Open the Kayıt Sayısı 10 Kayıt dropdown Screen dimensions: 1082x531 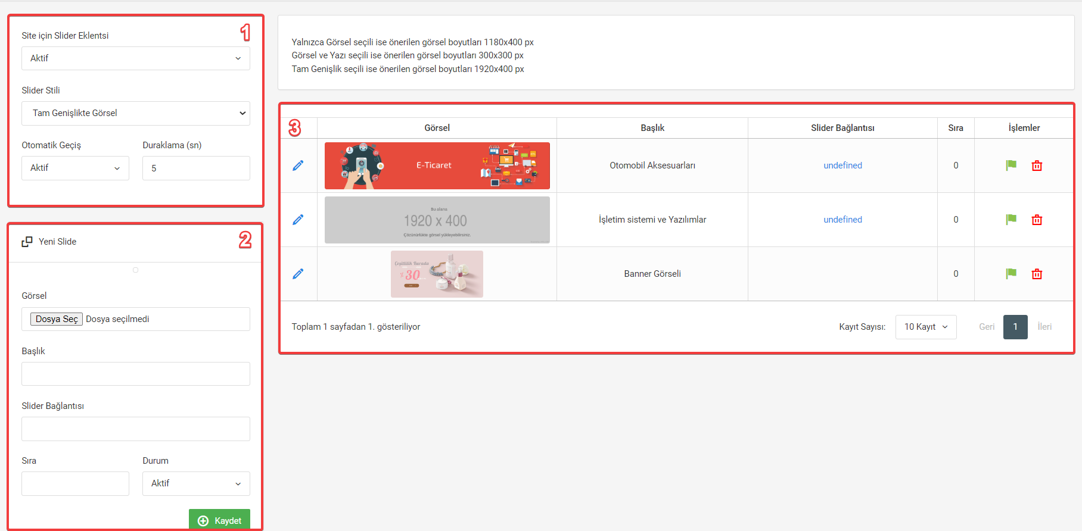pyautogui.click(x=926, y=327)
